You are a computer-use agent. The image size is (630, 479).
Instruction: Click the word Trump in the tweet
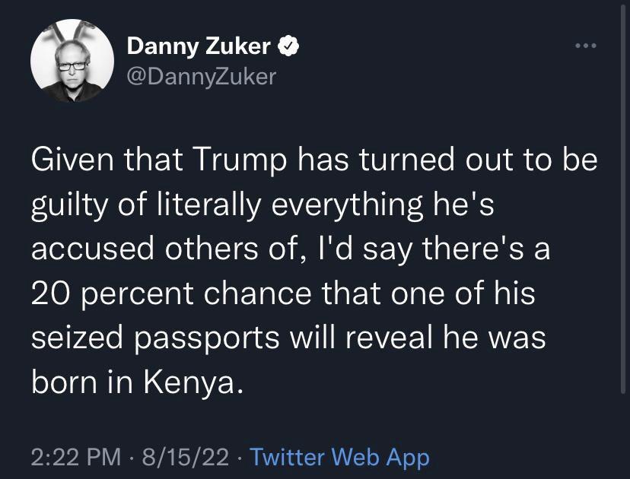pyautogui.click(x=241, y=160)
